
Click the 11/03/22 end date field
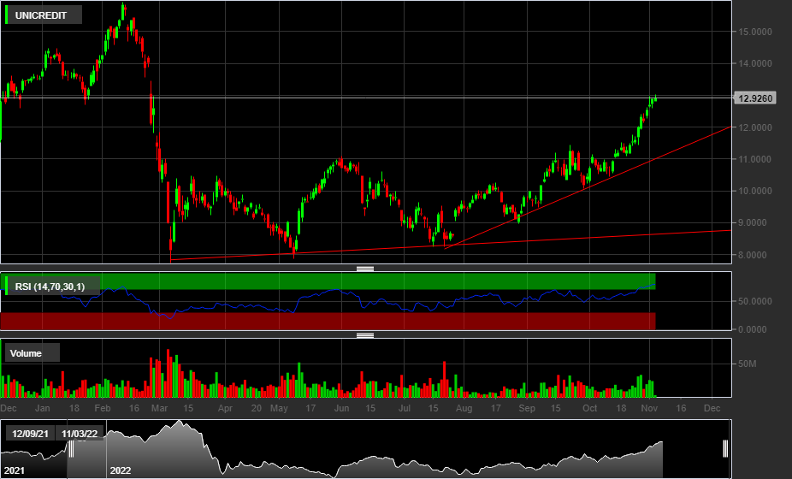coord(80,434)
